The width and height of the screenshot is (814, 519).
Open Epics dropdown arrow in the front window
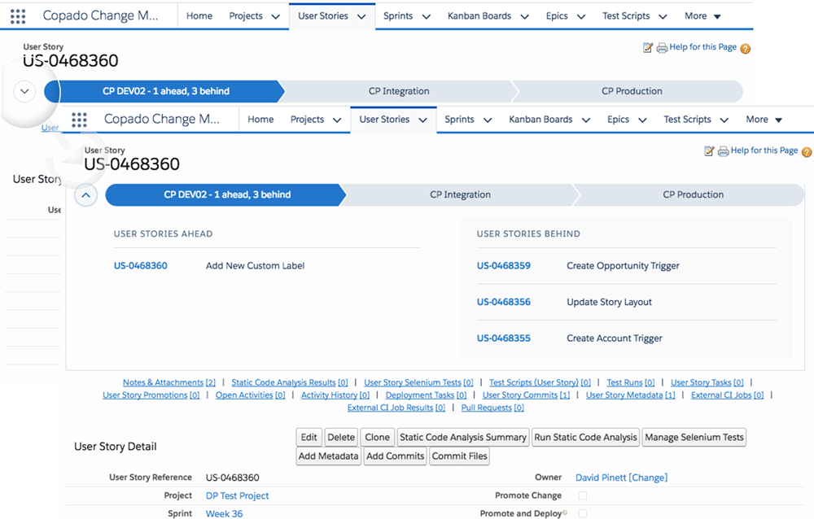pyautogui.click(x=643, y=120)
